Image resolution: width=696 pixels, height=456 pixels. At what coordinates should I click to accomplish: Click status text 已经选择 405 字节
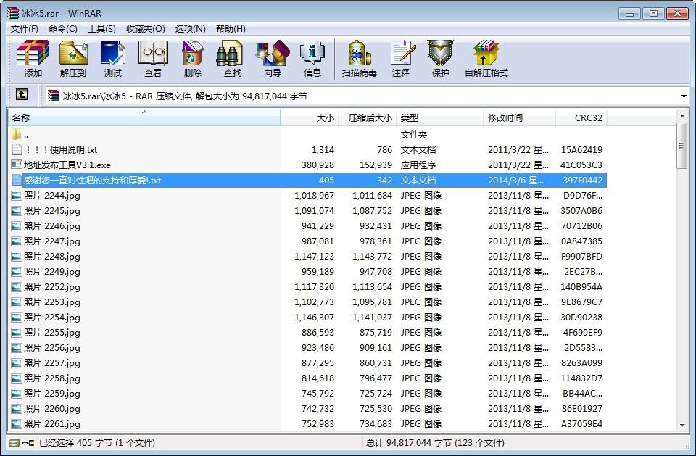point(75,443)
